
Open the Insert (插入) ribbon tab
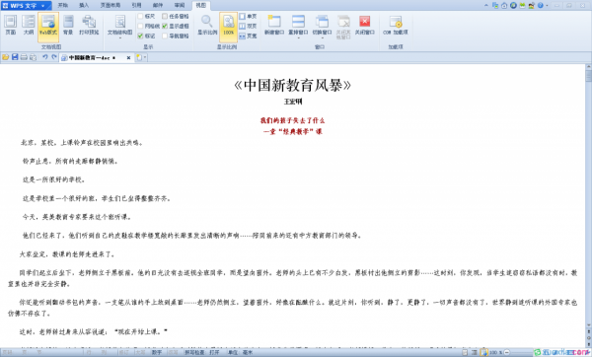pyautogui.click(x=84, y=5)
